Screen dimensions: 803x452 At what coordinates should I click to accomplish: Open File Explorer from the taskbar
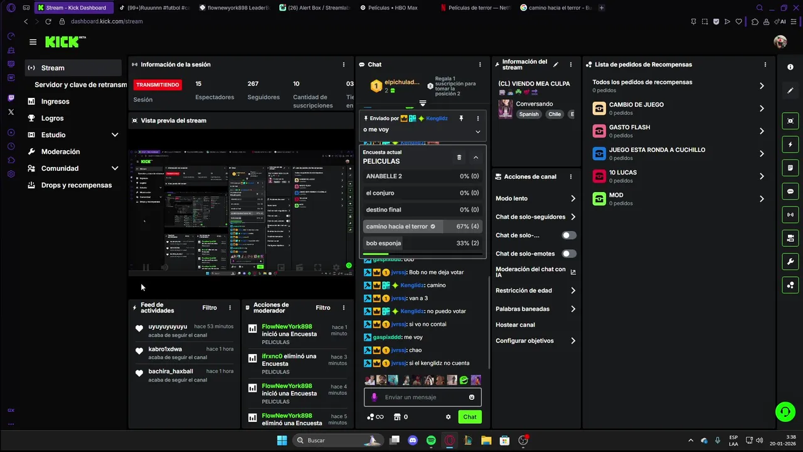(486, 441)
